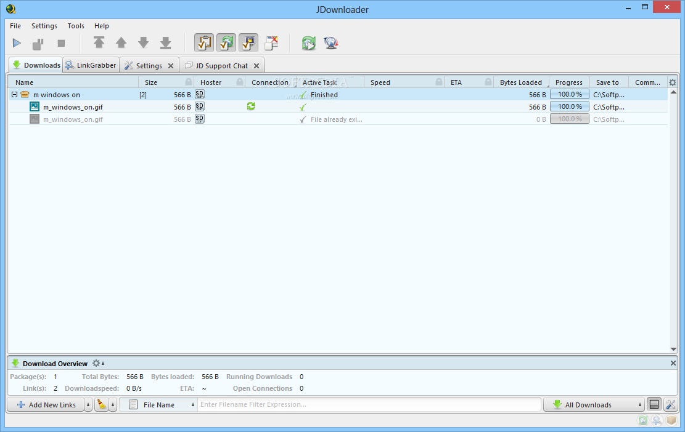The image size is (685, 432).
Task: Move selection to top of the list
Action: coord(99,42)
